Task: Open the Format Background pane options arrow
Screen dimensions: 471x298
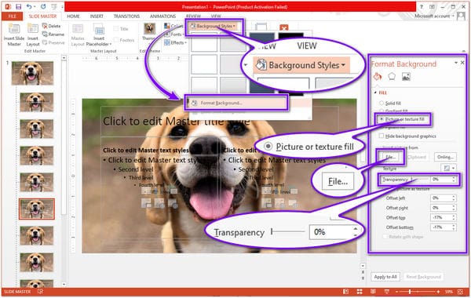Action: [x=456, y=63]
